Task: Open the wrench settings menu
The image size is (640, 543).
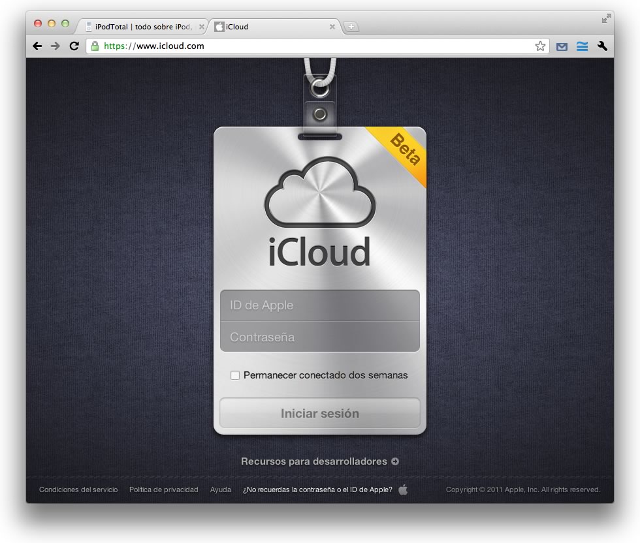Action: (x=602, y=46)
